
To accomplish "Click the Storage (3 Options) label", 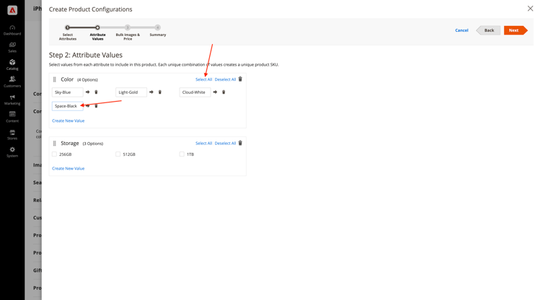I will (x=82, y=143).
